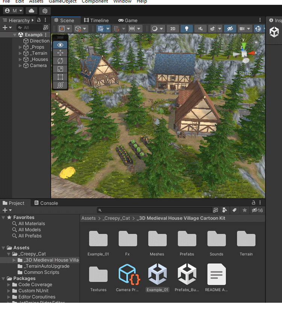Image resolution: width=282 pixels, height=311 pixels.
Task: Select the Rotate tool in Scene overlay
Action: 60,61
